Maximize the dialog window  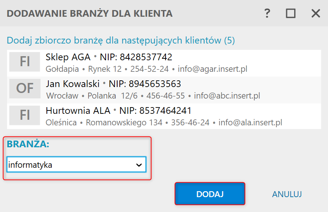pyautogui.click(x=291, y=13)
